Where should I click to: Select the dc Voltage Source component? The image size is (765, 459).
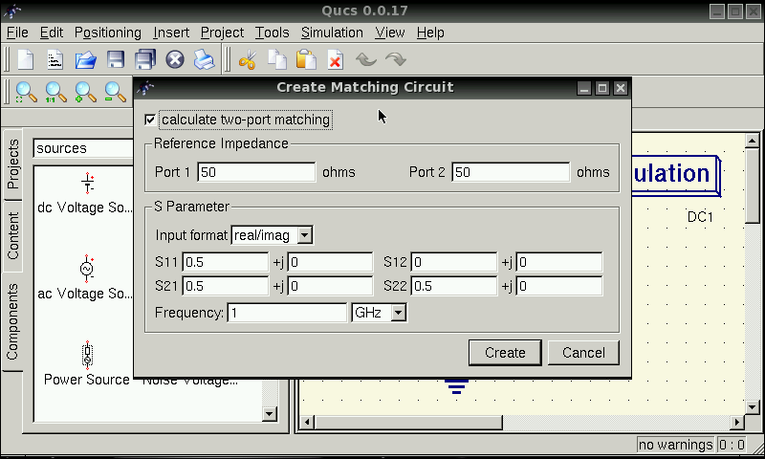84,194
